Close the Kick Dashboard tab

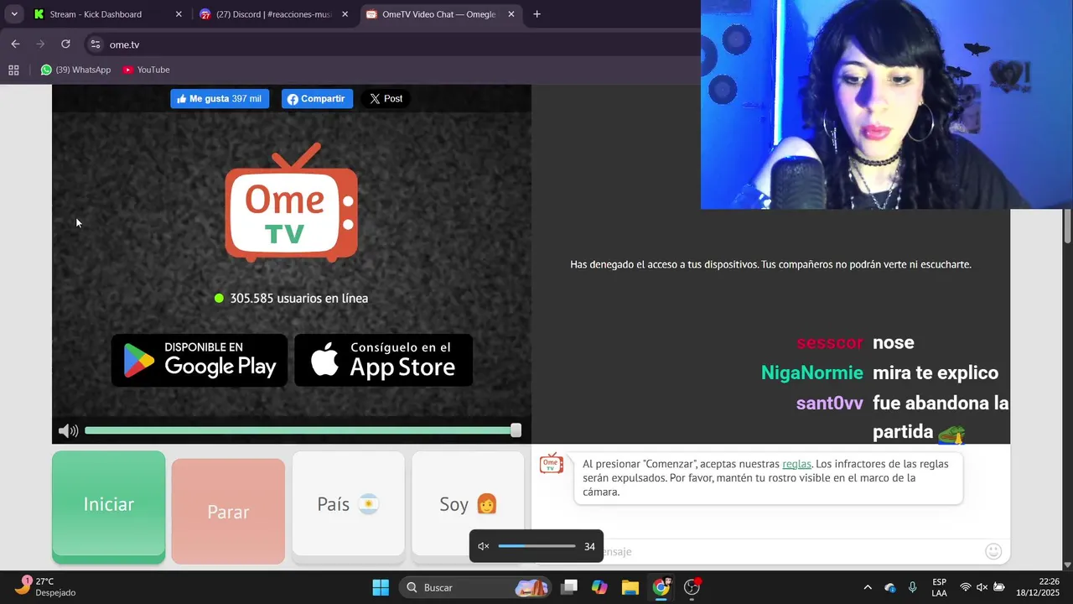pos(179,14)
